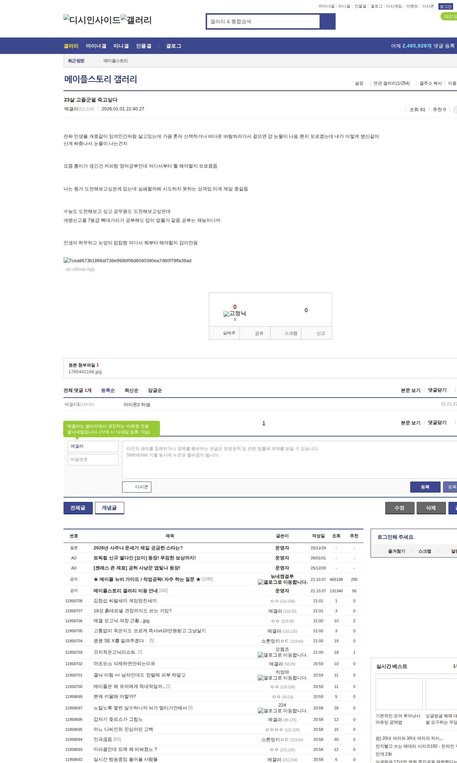Click the blue search button beside the search box
Screen dimensions: 457x763
click(x=328, y=21)
